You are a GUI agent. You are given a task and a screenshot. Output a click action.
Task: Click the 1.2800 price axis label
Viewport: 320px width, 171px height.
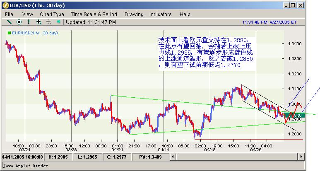click(295, 134)
